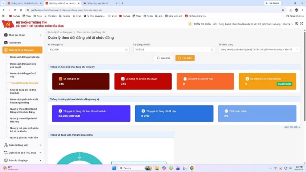Expand the Báo cáo tổng hợp menu
The image size is (306, 172).
tap(40, 160)
